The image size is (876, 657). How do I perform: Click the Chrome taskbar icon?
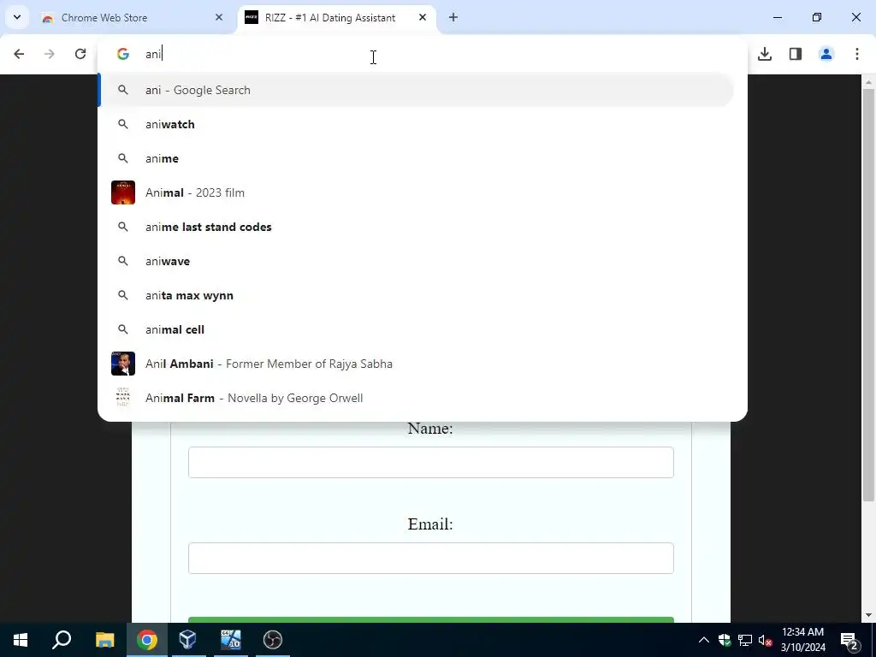(x=146, y=640)
